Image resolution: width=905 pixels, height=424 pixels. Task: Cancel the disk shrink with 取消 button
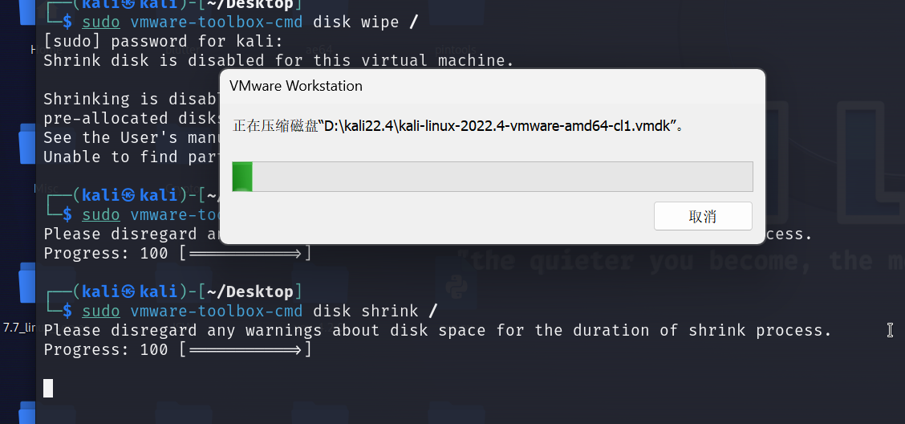pos(703,216)
